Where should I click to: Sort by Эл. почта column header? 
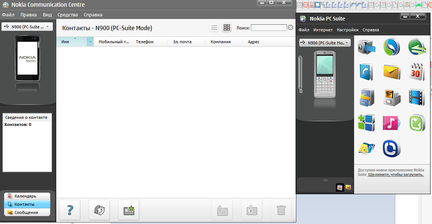click(186, 42)
